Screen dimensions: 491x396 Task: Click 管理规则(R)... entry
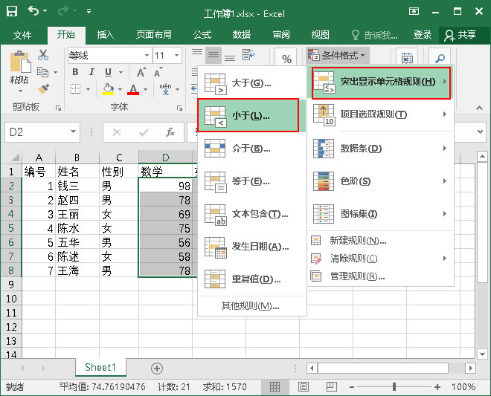381,276
